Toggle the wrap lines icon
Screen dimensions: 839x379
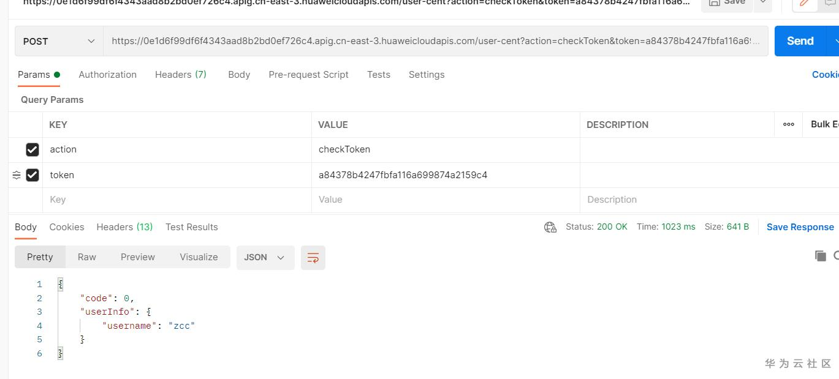click(x=313, y=257)
